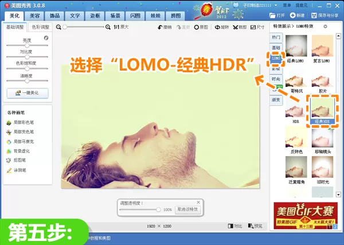Apply the 哥特风 effect thumbnail
Screen dimensions: 344x245
coord(296,80)
